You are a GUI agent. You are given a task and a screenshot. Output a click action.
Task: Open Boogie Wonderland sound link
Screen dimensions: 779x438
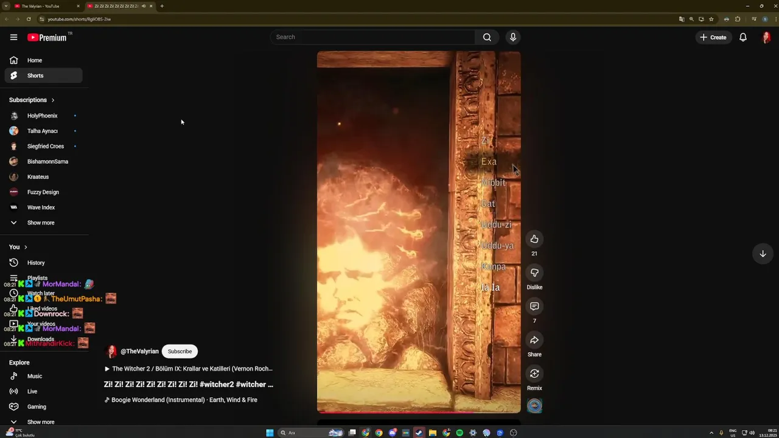click(x=181, y=400)
